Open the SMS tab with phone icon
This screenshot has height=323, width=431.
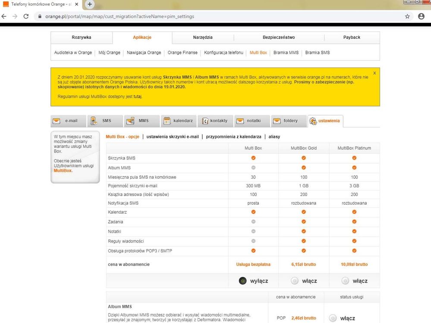pyautogui.click(x=105, y=121)
